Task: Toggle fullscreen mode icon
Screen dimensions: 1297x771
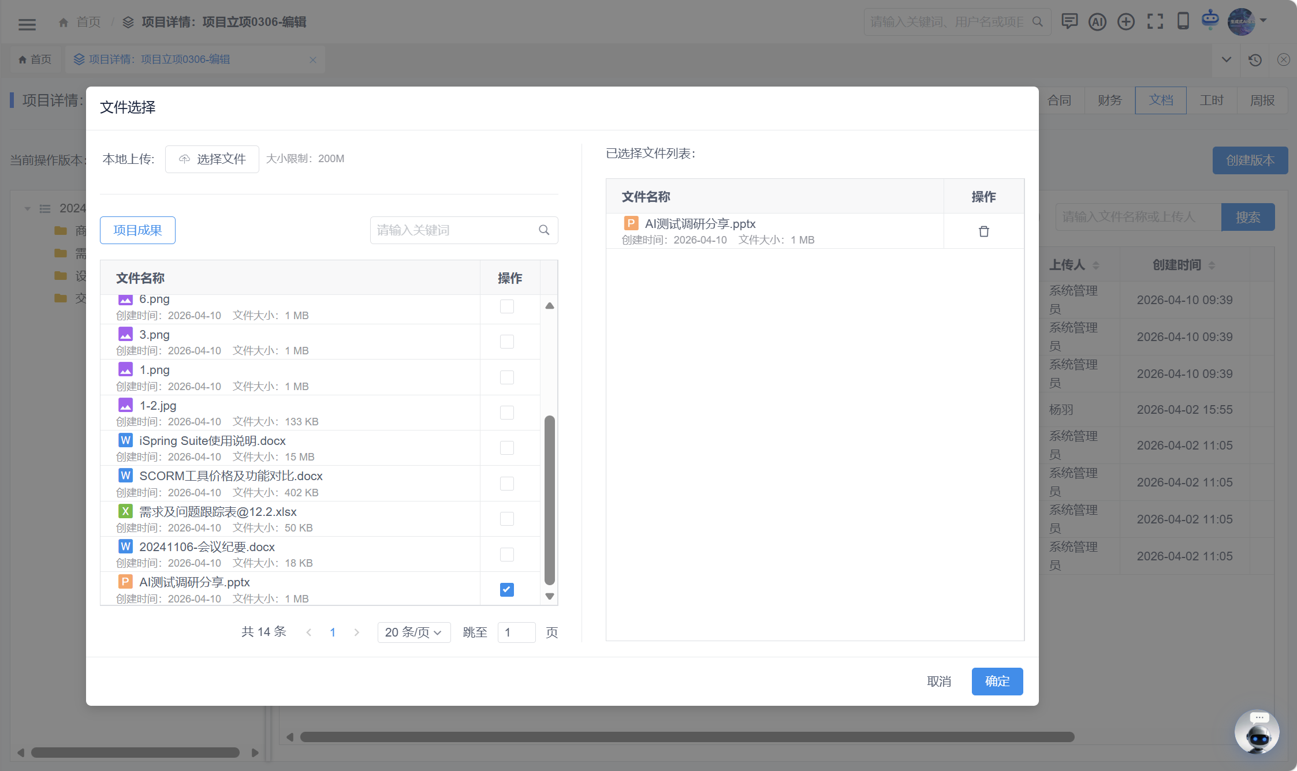Action: tap(1155, 22)
